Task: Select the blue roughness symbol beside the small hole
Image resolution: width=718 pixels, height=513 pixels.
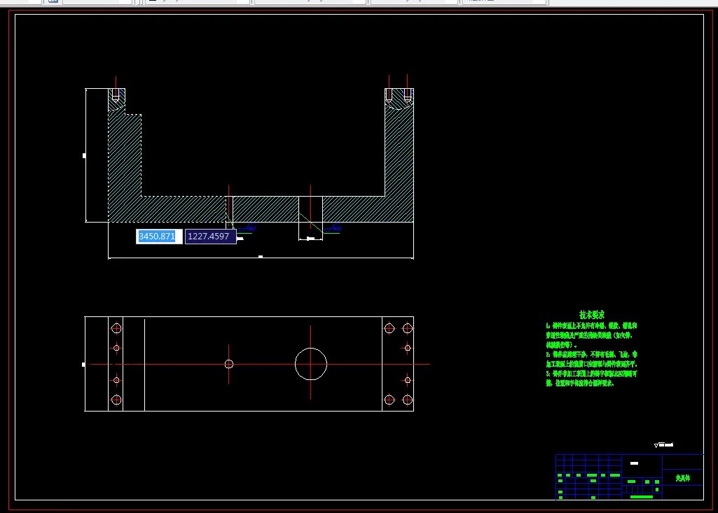Action: (248, 228)
